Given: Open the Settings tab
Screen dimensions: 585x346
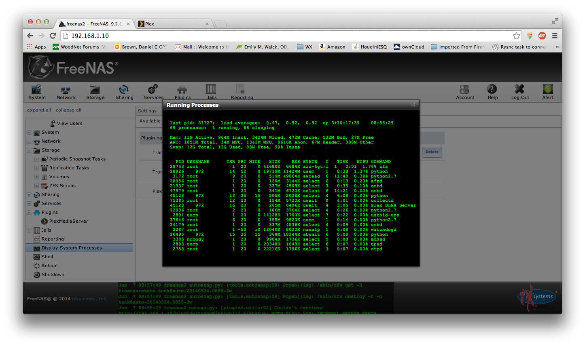Looking at the screenshot, I should [147, 111].
